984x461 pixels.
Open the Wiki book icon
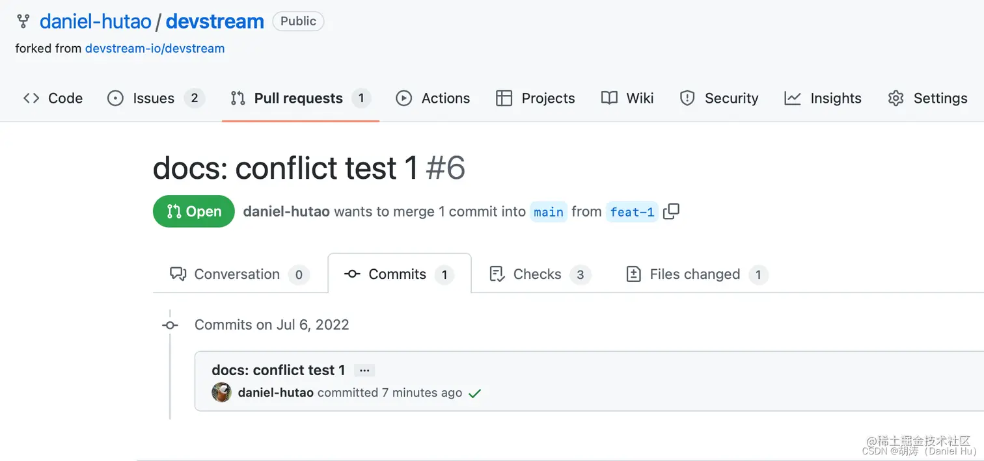608,98
